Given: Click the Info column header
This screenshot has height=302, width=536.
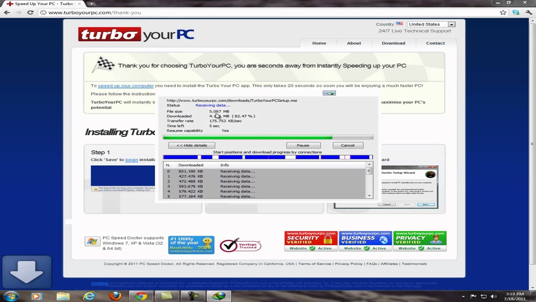Looking at the screenshot, I should 224,165.
